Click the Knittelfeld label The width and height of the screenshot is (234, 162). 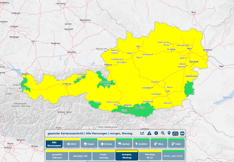[147, 88]
